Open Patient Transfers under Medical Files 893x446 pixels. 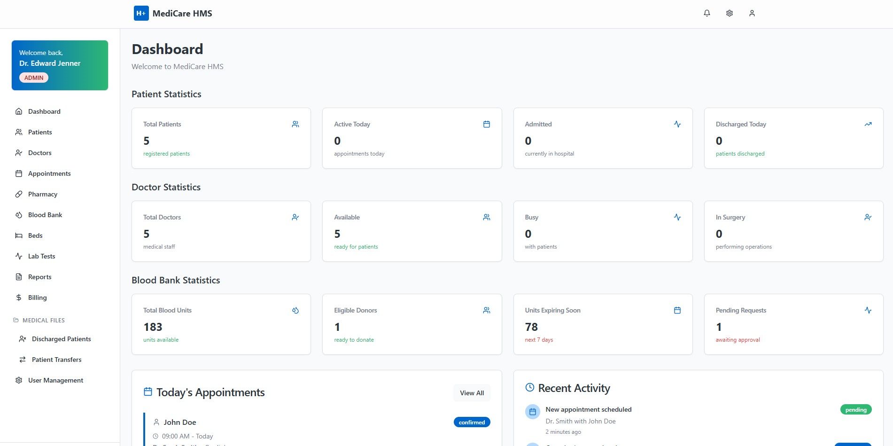click(x=56, y=360)
